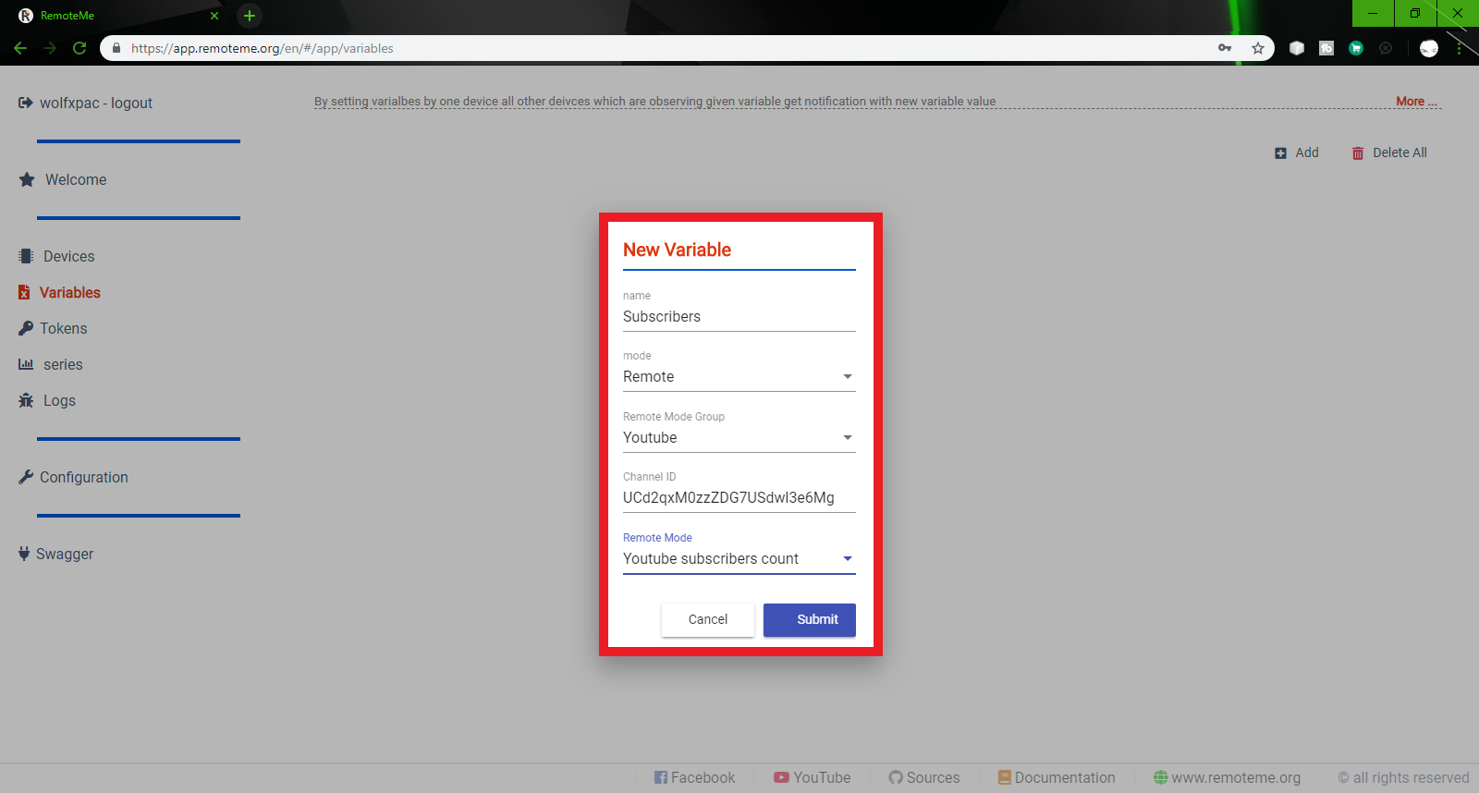Reload the page with refresh icon
The height and width of the screenshot is (793, 1479).
79,48
